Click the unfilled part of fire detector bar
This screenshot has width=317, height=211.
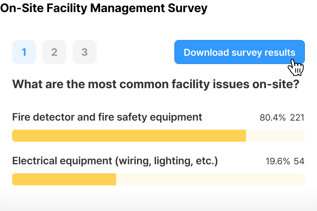(275, 136)
